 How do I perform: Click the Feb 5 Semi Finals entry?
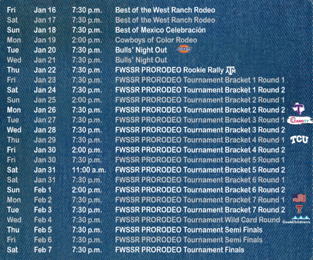point(189,230)
